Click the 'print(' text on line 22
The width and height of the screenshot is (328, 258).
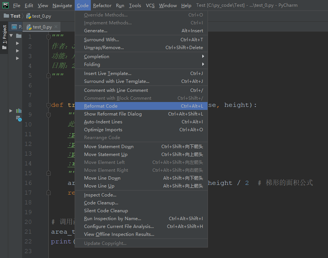click(63, 241)
